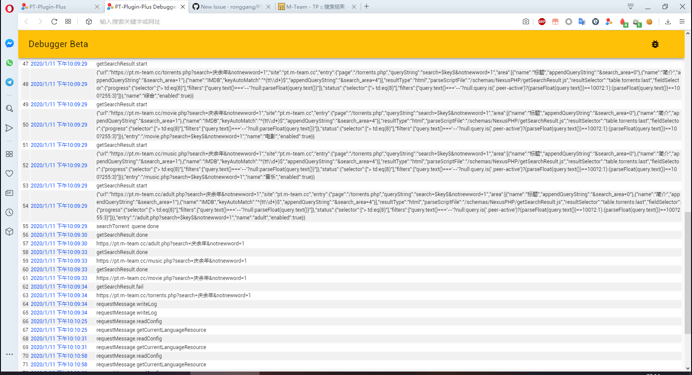This screenshot has width=692, height=375.
Task: Open the My Flow arrow icon in sidebar
Action: click(10, 128)
